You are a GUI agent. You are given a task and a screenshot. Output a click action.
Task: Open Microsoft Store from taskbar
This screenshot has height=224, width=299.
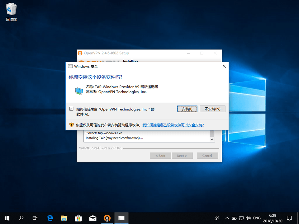[78, 218]
